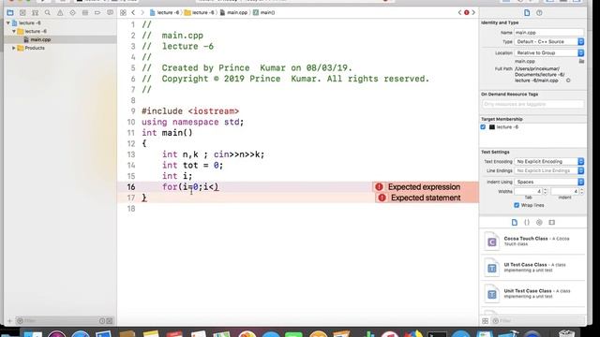Toggle the Wrap lines checkbox
This screenshot has height=337, width=600.
coord(517,205)
